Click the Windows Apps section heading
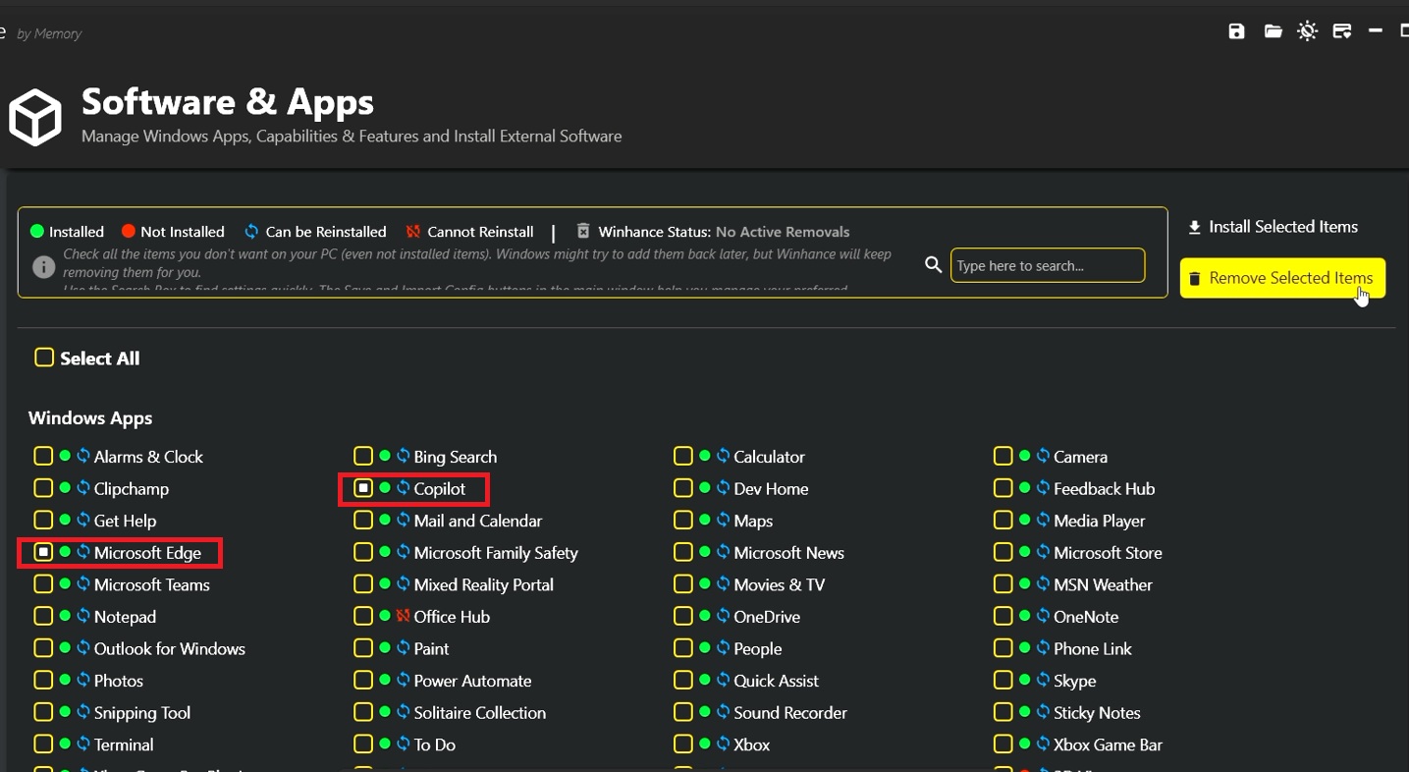This screenshot has height=772, width=1409. tap(90, 418)
